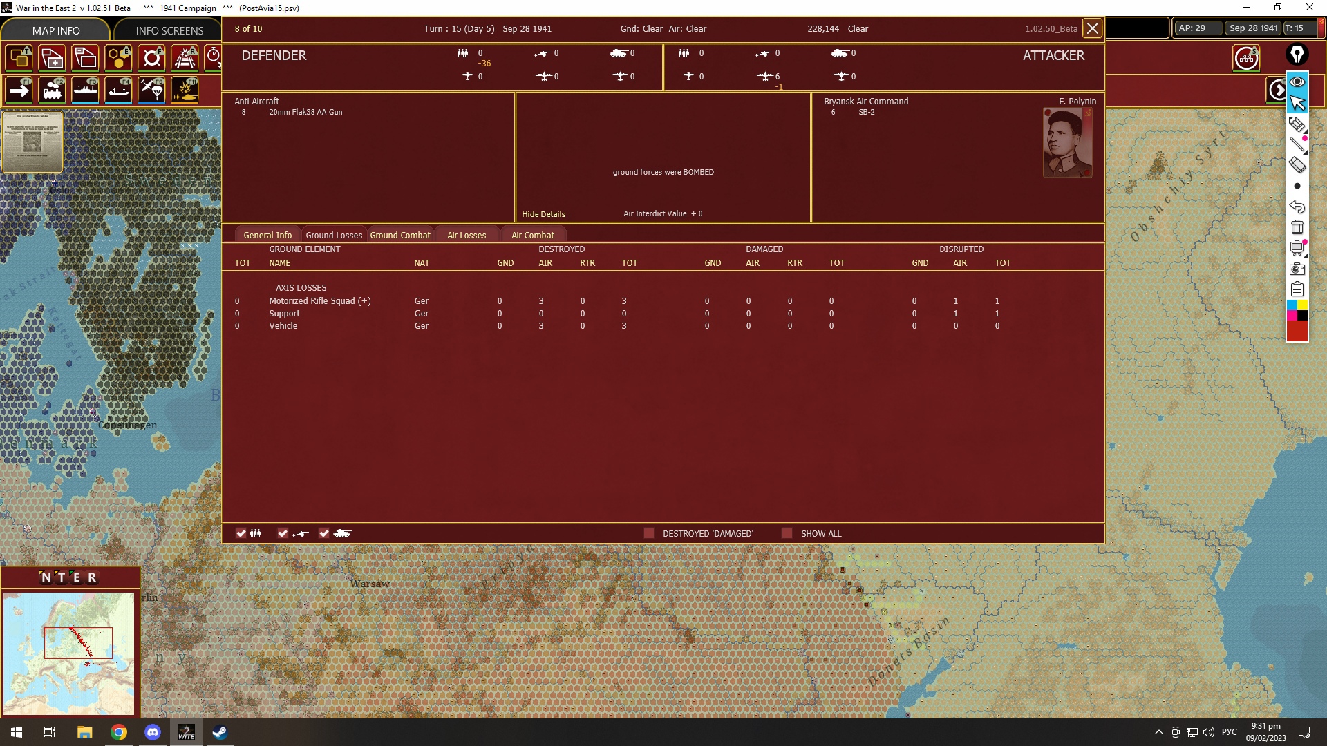Open the Air Losses tab

point(467,235)
